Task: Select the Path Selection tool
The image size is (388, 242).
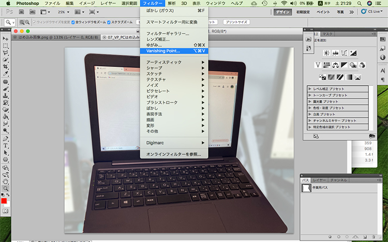Action: click(x=6, y=153)
